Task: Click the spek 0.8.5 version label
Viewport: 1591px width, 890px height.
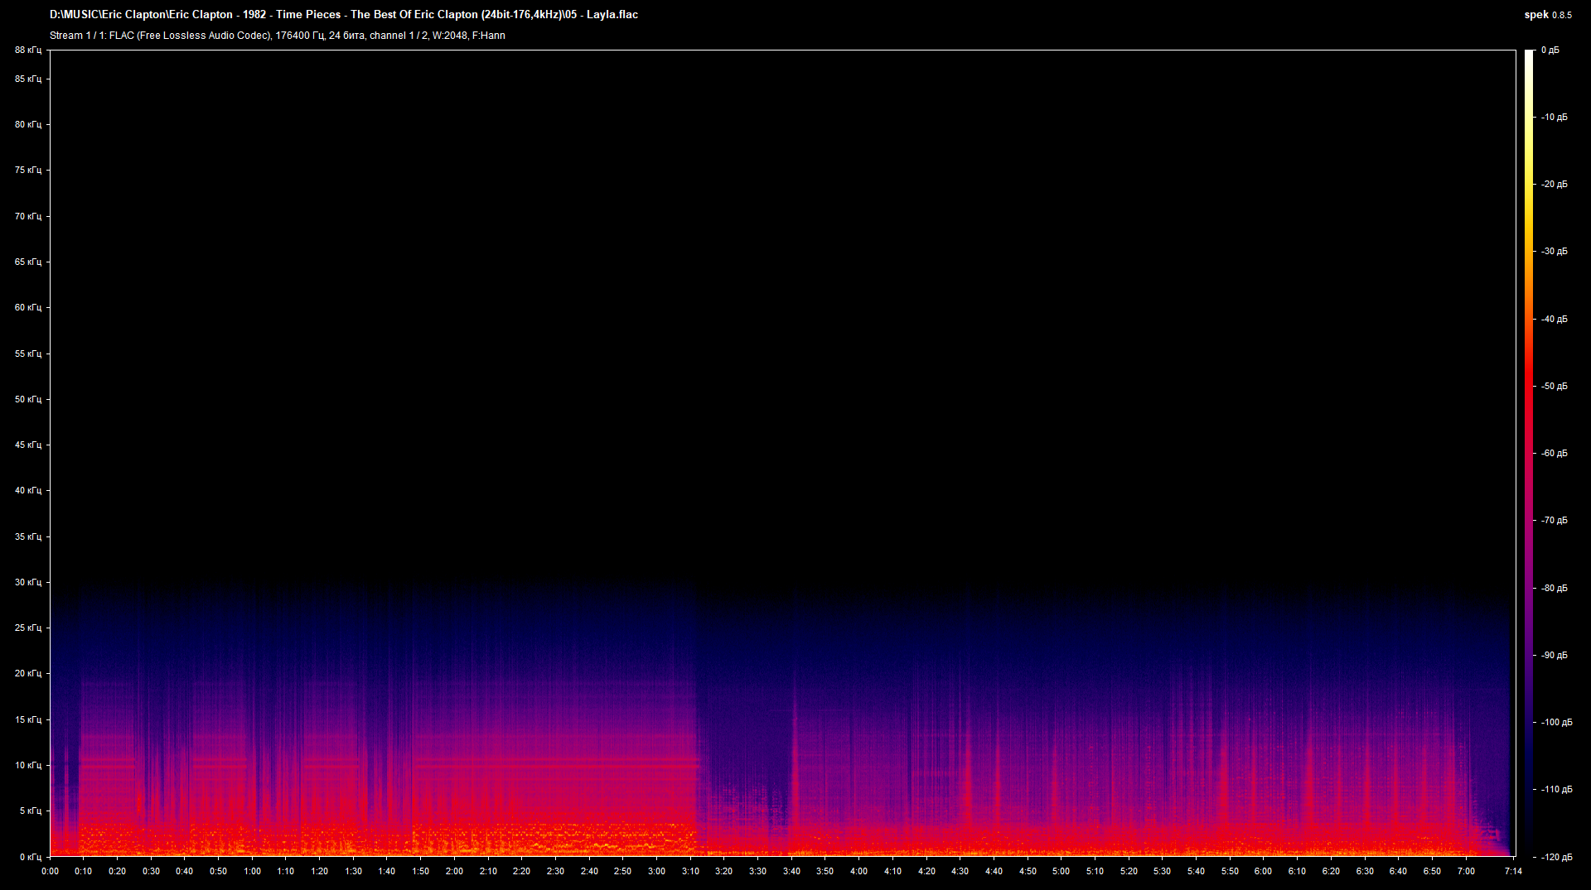Action: coord(1547,14)
